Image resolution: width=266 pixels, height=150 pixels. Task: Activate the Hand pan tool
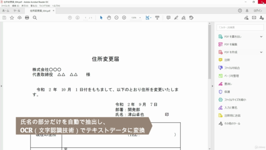[x=109, y=17]
